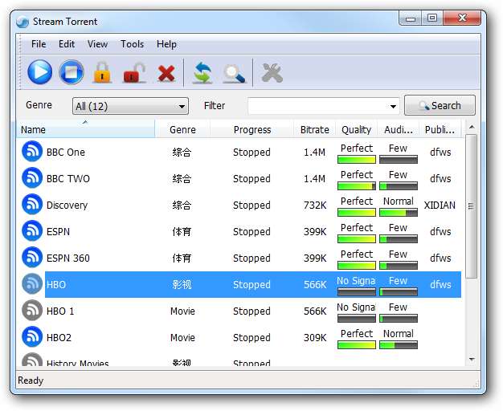Open the Filter dropdown arrow

393,106
